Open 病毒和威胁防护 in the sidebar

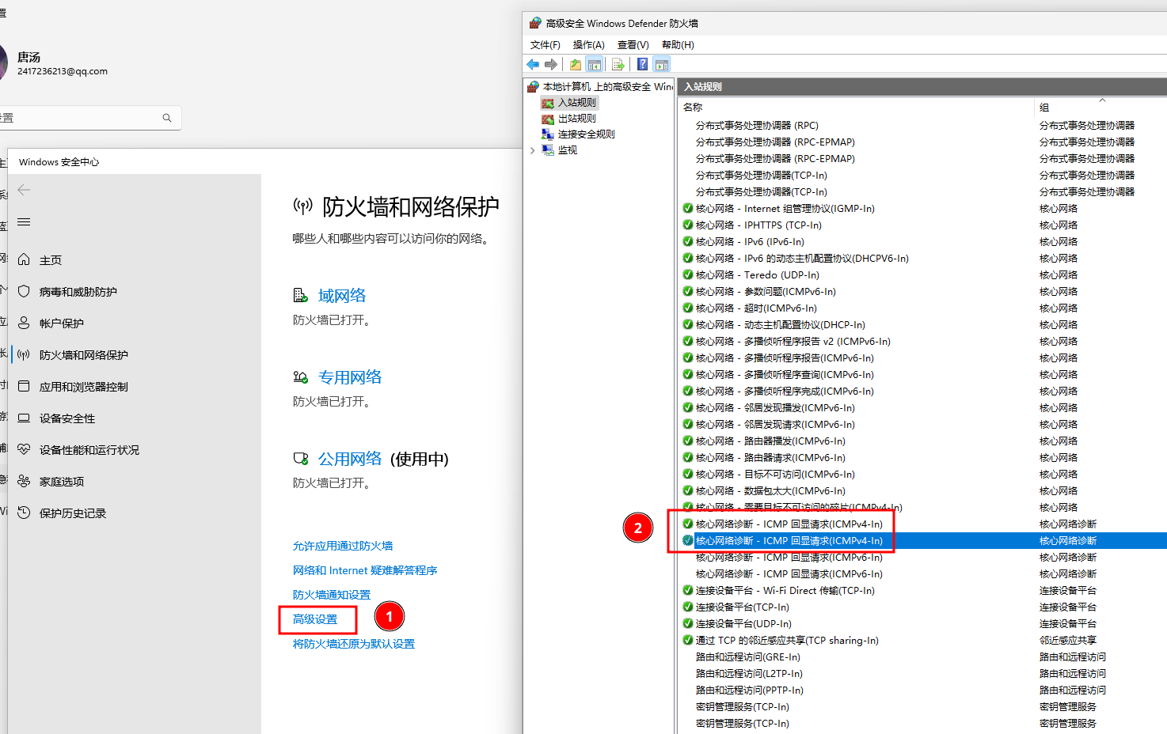(78, 292)
